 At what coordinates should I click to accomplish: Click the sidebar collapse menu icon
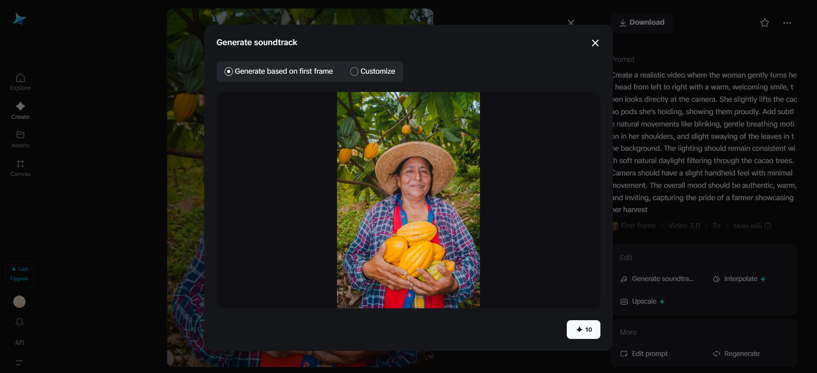pyautogui.click(x=20, y=363)
